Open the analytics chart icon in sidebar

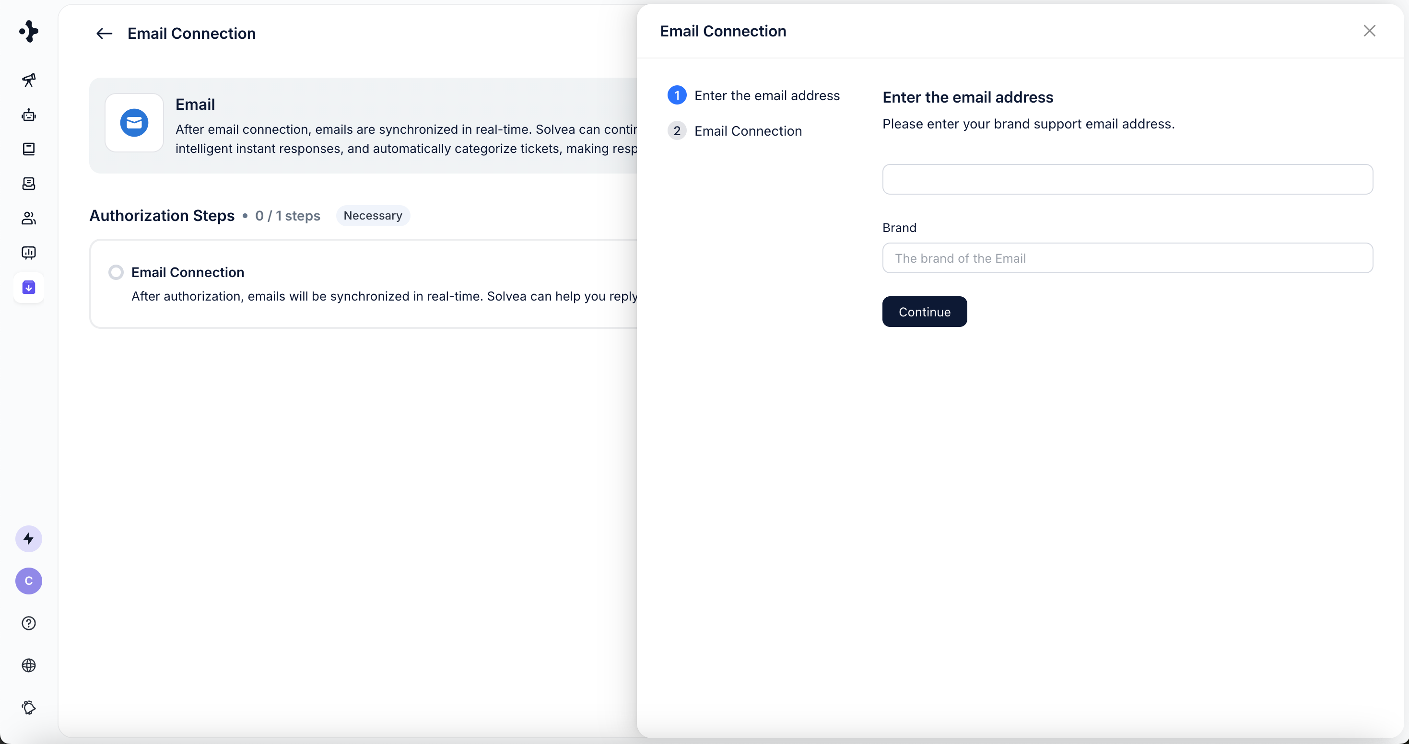click(28, 253)
